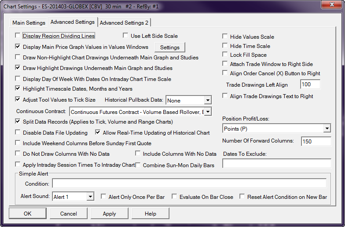Enable Align Trade Drawings Text to Right
345x227 pixels.
point(225,96)
